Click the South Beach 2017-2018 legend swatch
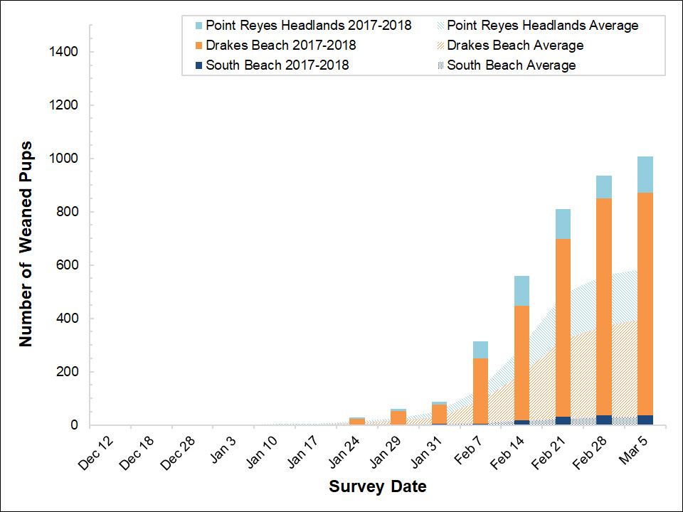The image size is (683, 512). click(x=198, y=65)
